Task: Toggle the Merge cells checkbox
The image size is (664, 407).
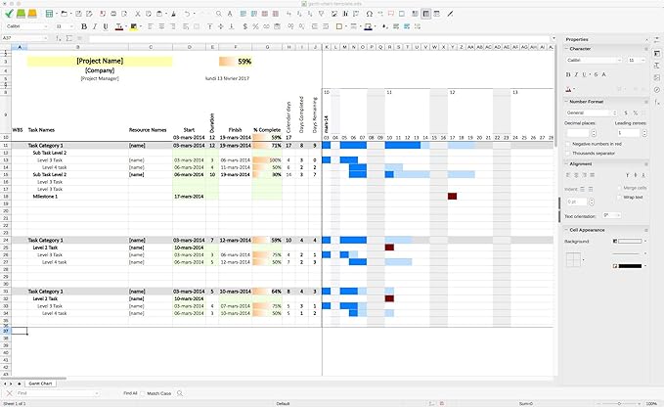Action: click(620, 188)
